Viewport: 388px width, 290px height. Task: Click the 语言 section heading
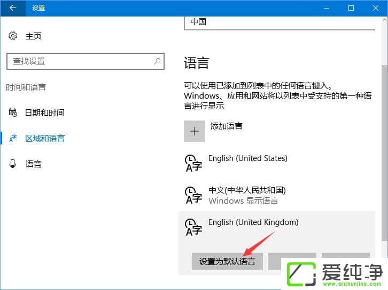[197, 63]
